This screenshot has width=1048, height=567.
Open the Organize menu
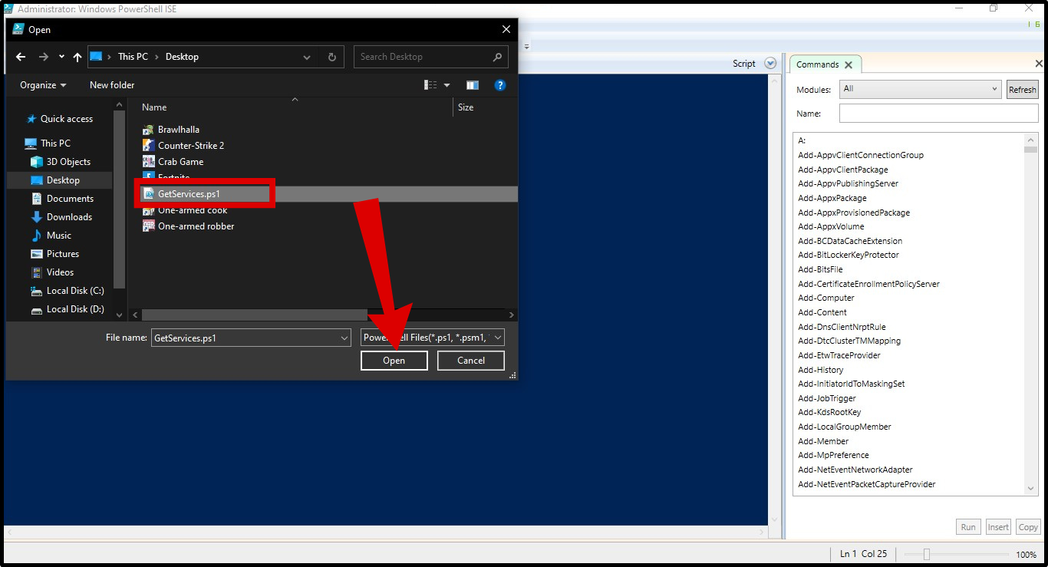[43, 85]
